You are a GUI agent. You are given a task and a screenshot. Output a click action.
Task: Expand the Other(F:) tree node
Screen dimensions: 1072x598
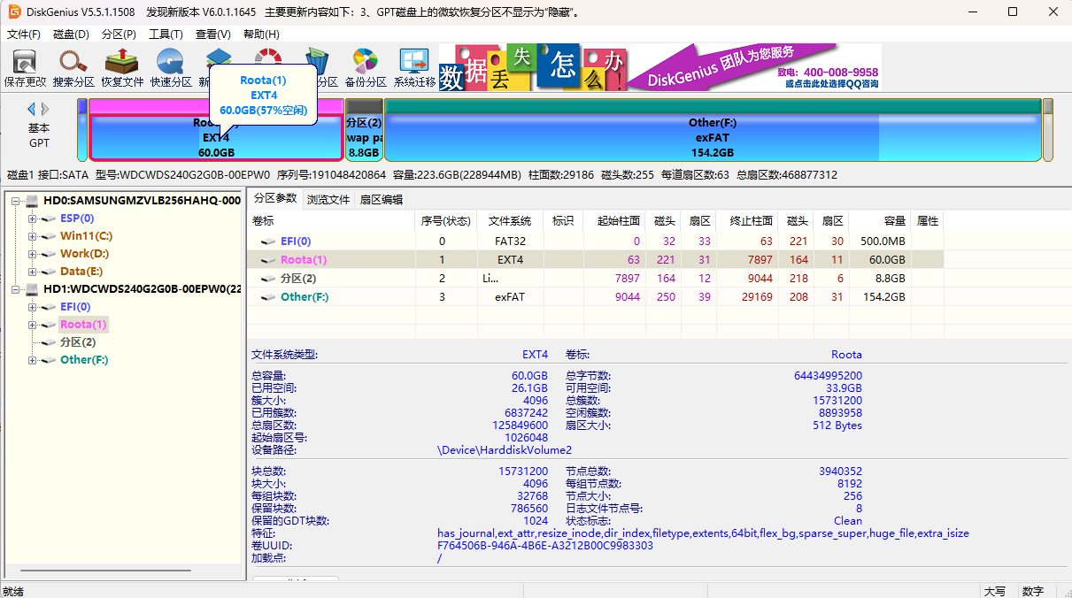[x=33, y=360]
